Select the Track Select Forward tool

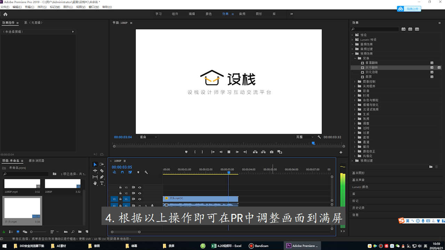[102, 164]
